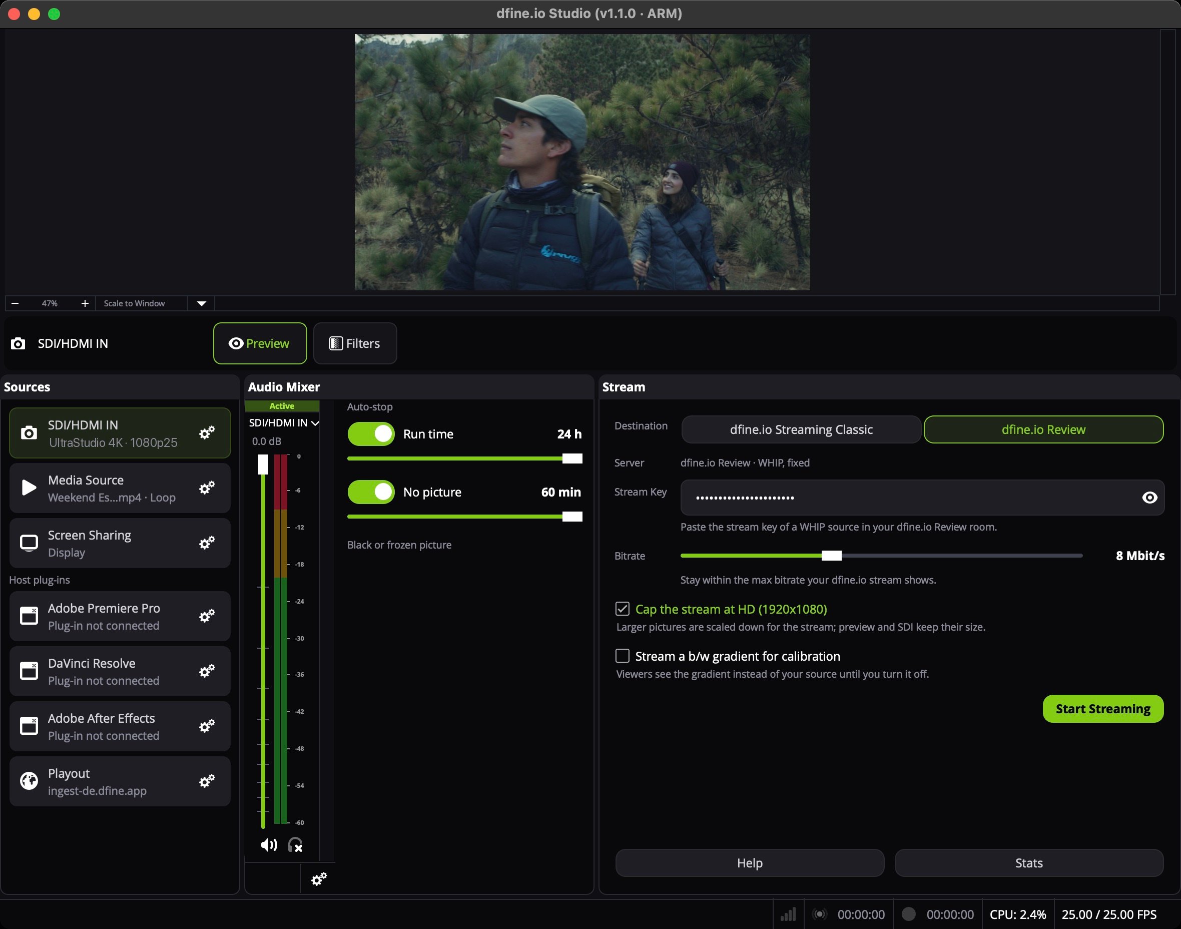Uncheck Cap the stream at HD checkbox
This screenshot has width=1181, height=929.
623,609
